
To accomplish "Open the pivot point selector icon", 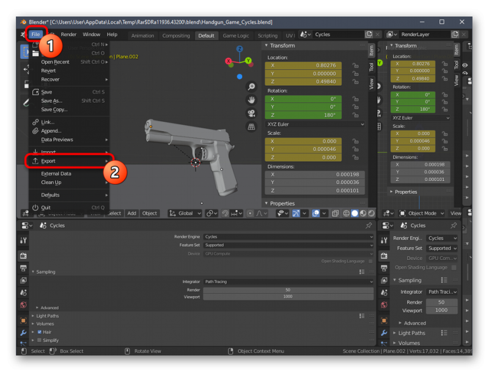I will [x=211, y=213].
